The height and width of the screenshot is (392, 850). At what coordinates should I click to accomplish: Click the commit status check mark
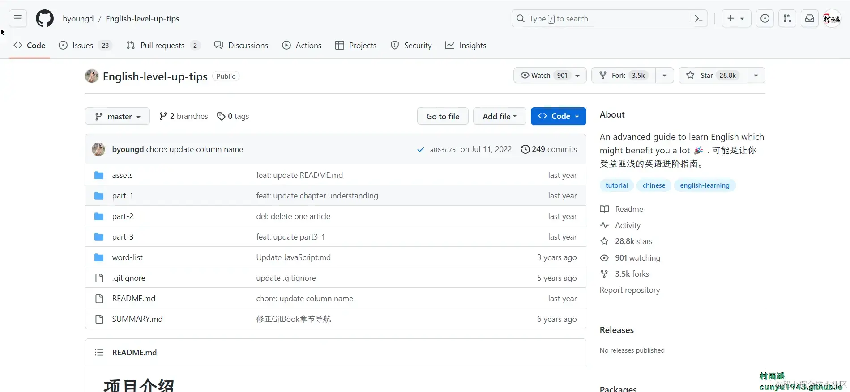(420, 150)
